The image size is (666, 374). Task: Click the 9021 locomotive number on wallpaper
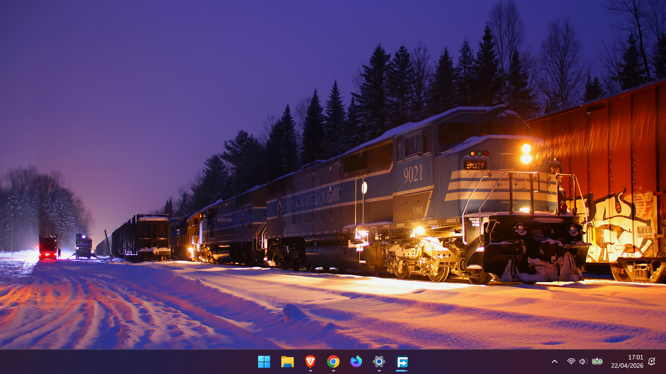pos(413,173)
